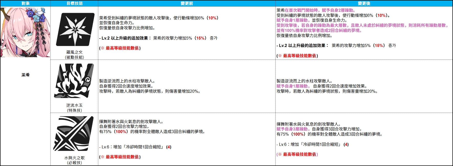Click the (被動技能) skill type label
This screenshot has width=453, height=166.
pos(74,57)
